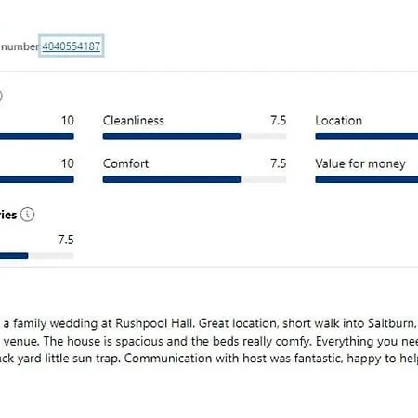This screenshot has height=418, width=418.
Task: Click the 7.5 score next to Comfort
Action: pyautogui.click(x=278, y=163)
